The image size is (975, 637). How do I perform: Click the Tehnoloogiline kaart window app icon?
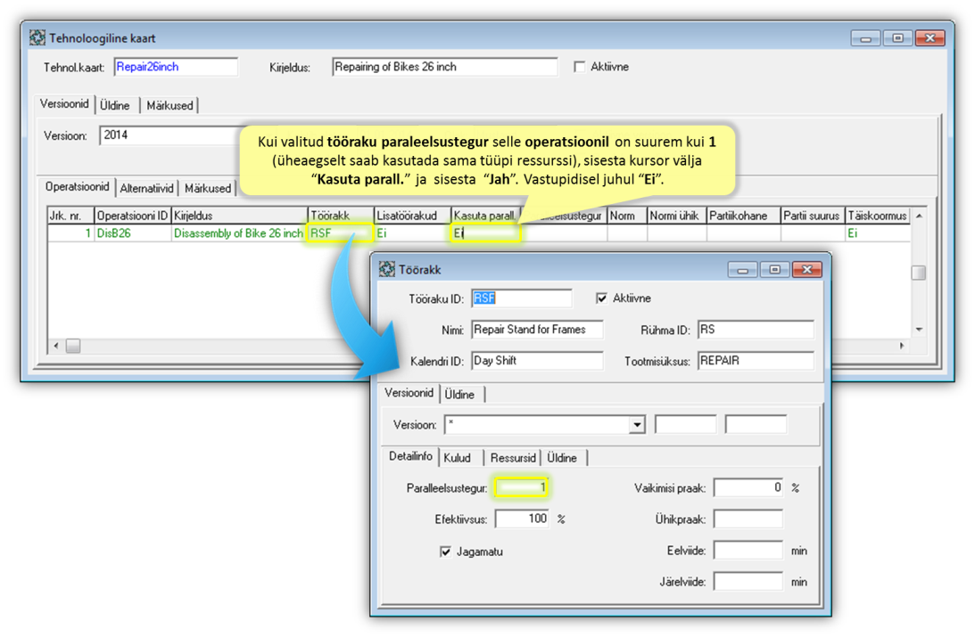click(37, 38)
